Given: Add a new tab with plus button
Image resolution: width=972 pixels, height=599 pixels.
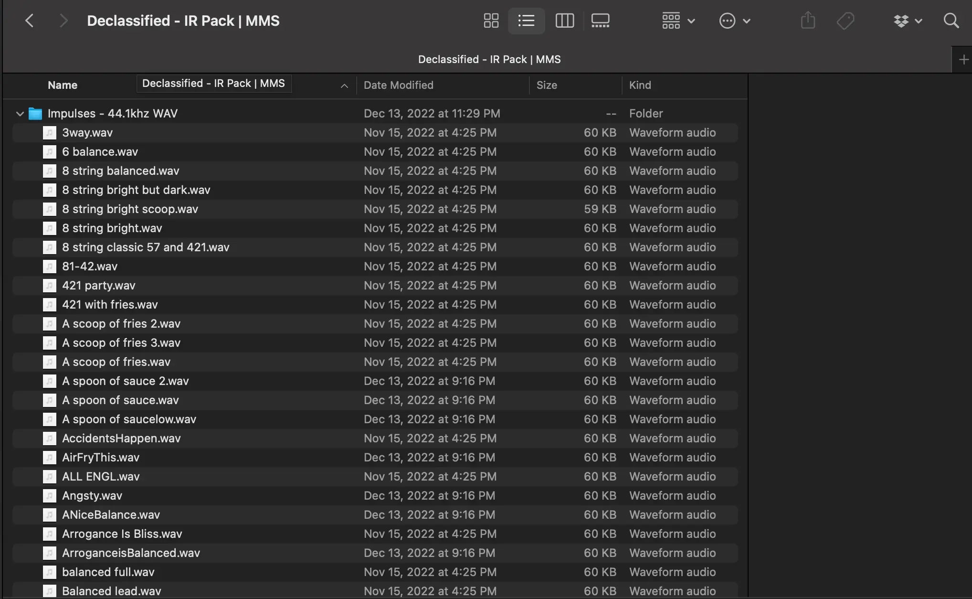Looking at the screenshot, I should [963, 60].
